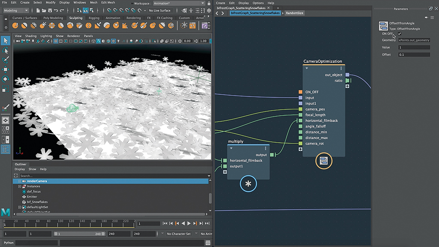Open the Windows menu

(x=79, y=3)
